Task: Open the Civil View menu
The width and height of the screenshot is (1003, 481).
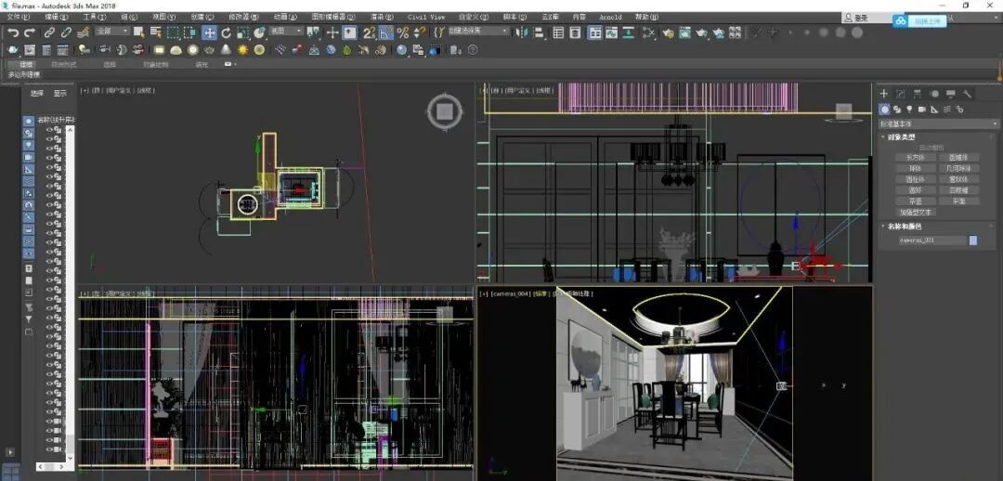Action: (426, 18)
